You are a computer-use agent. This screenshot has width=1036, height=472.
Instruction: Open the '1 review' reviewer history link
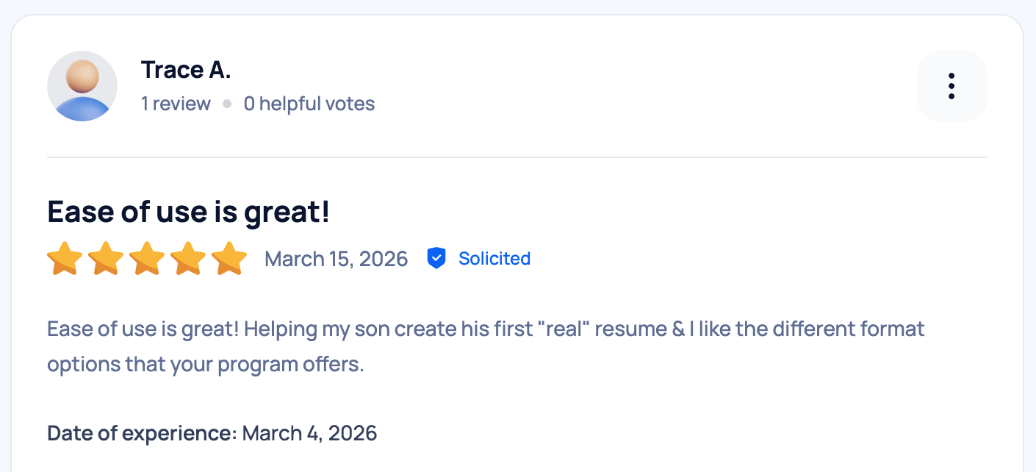click(x=176, y=104)
